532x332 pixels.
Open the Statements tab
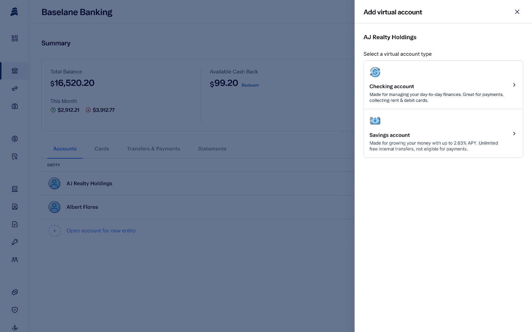(212, 149)
